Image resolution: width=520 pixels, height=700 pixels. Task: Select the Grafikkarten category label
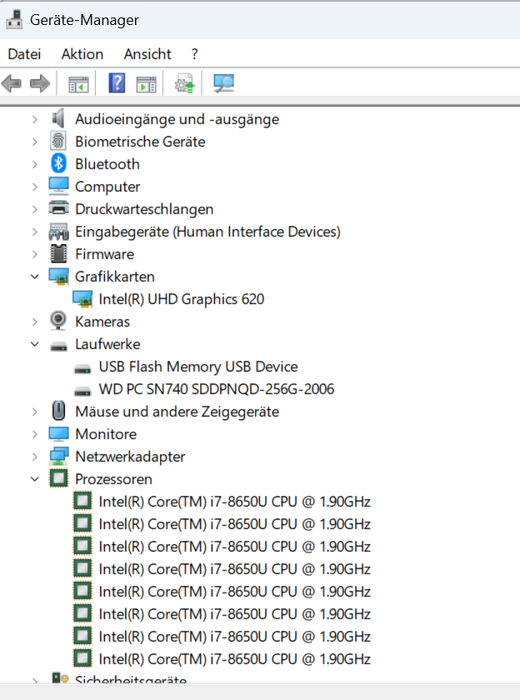tap(115, 277)
